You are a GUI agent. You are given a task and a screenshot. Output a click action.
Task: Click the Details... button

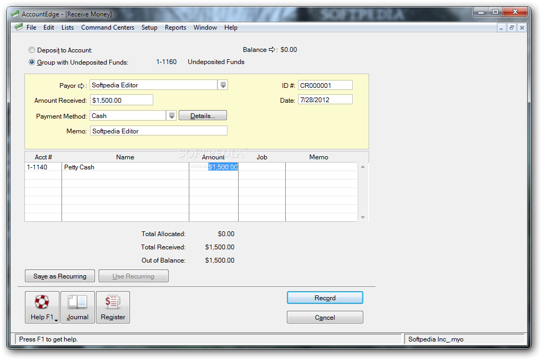point(203,115)
